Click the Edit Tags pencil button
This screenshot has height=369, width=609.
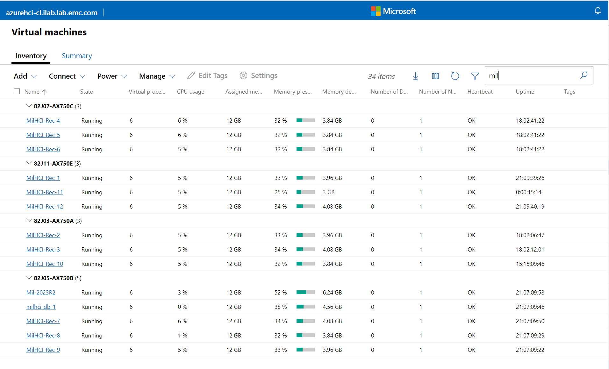pyautogui.click(x=207, y=75)
